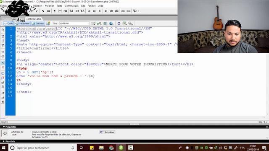Toggle the highlight invalid code icon
Image resolution: width=269 pixels, height=151 pixels.
(x=3, y=67)
